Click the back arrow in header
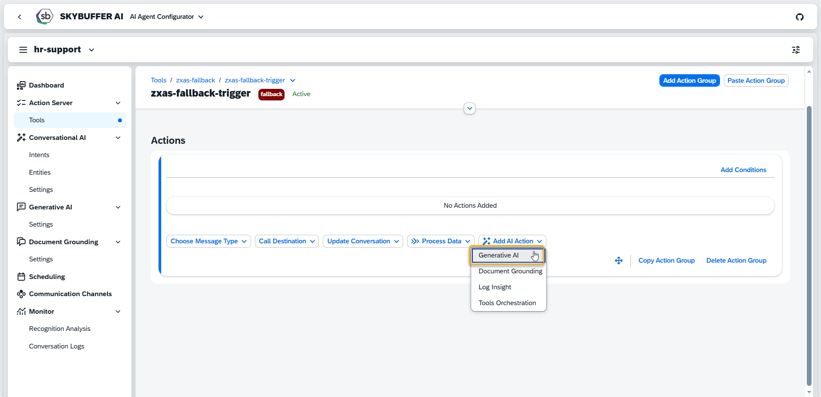821x397 pixels. click(x=19, y=17)
